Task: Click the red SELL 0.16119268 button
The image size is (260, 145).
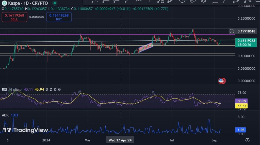Action: (14, 17)
